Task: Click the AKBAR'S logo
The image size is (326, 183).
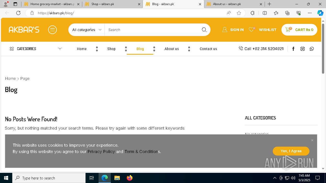Action: coord(24,30)
